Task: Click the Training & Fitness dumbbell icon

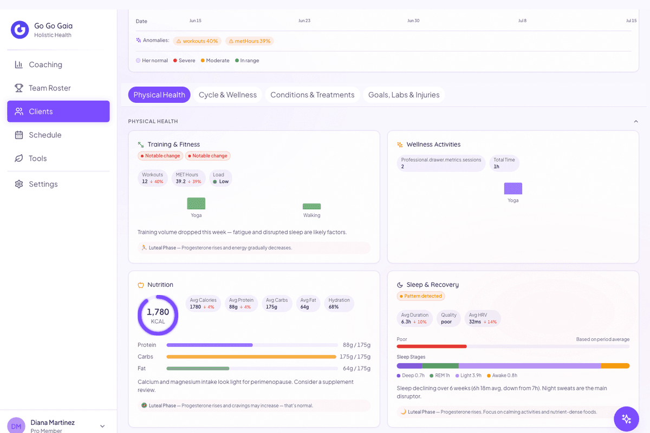Action: 141,145
